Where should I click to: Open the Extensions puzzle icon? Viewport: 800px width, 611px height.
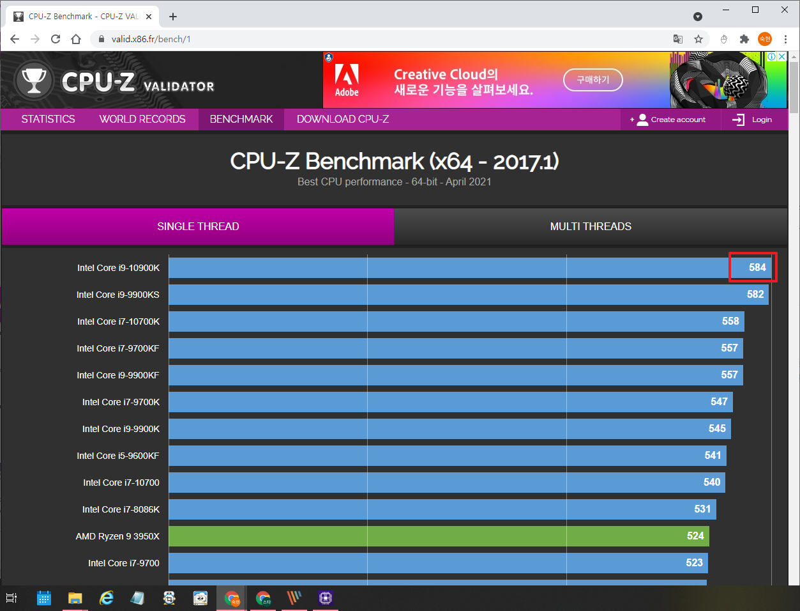tap(744, 39)
